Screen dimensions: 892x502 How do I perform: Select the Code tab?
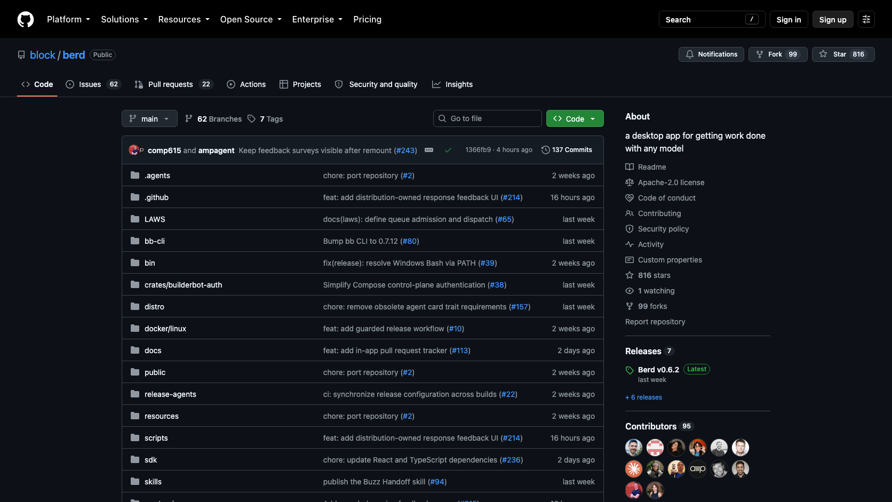(37, 84)
